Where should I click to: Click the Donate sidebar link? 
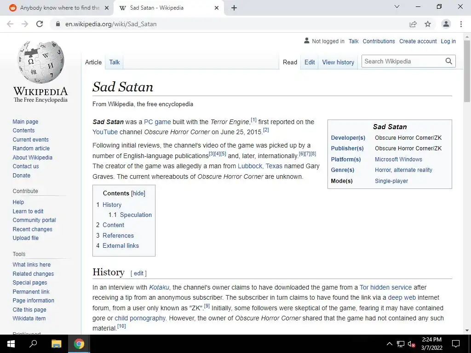tap(21, 175)
